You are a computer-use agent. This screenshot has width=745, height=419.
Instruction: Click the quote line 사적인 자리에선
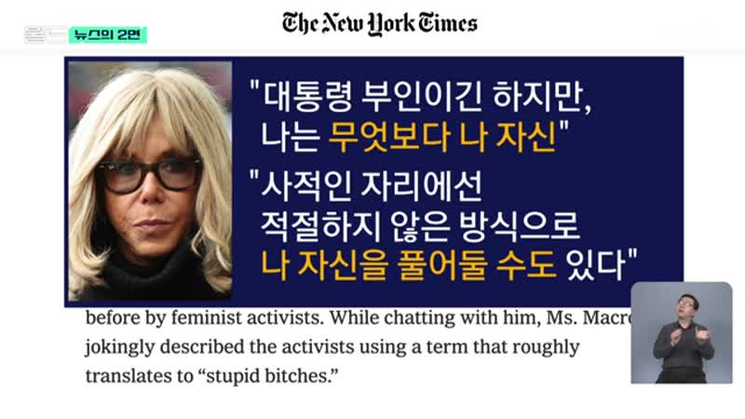point(366,185)
